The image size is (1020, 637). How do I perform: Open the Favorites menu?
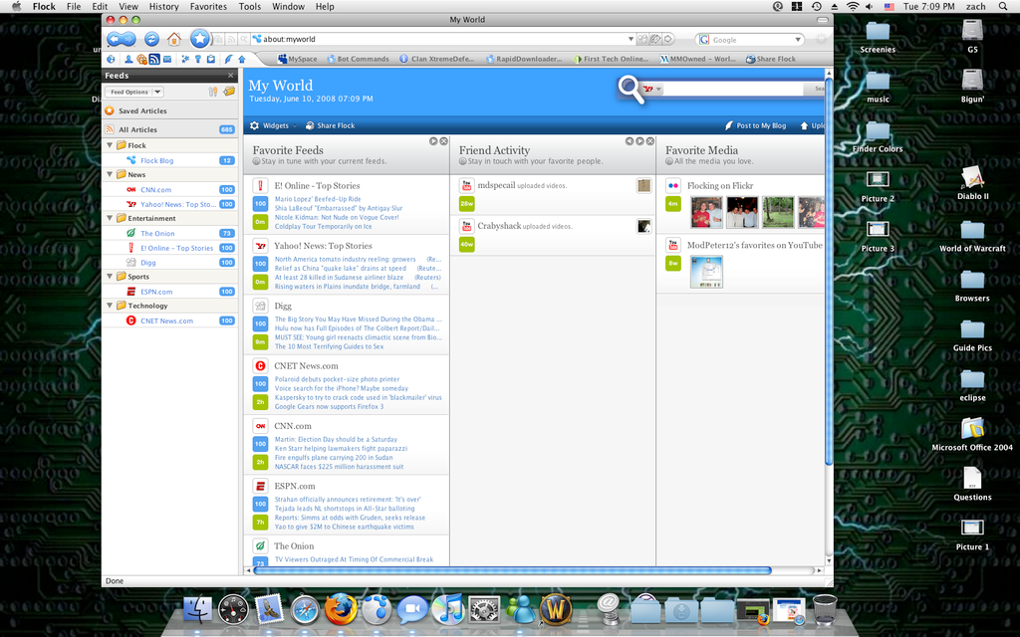[208, 7]
